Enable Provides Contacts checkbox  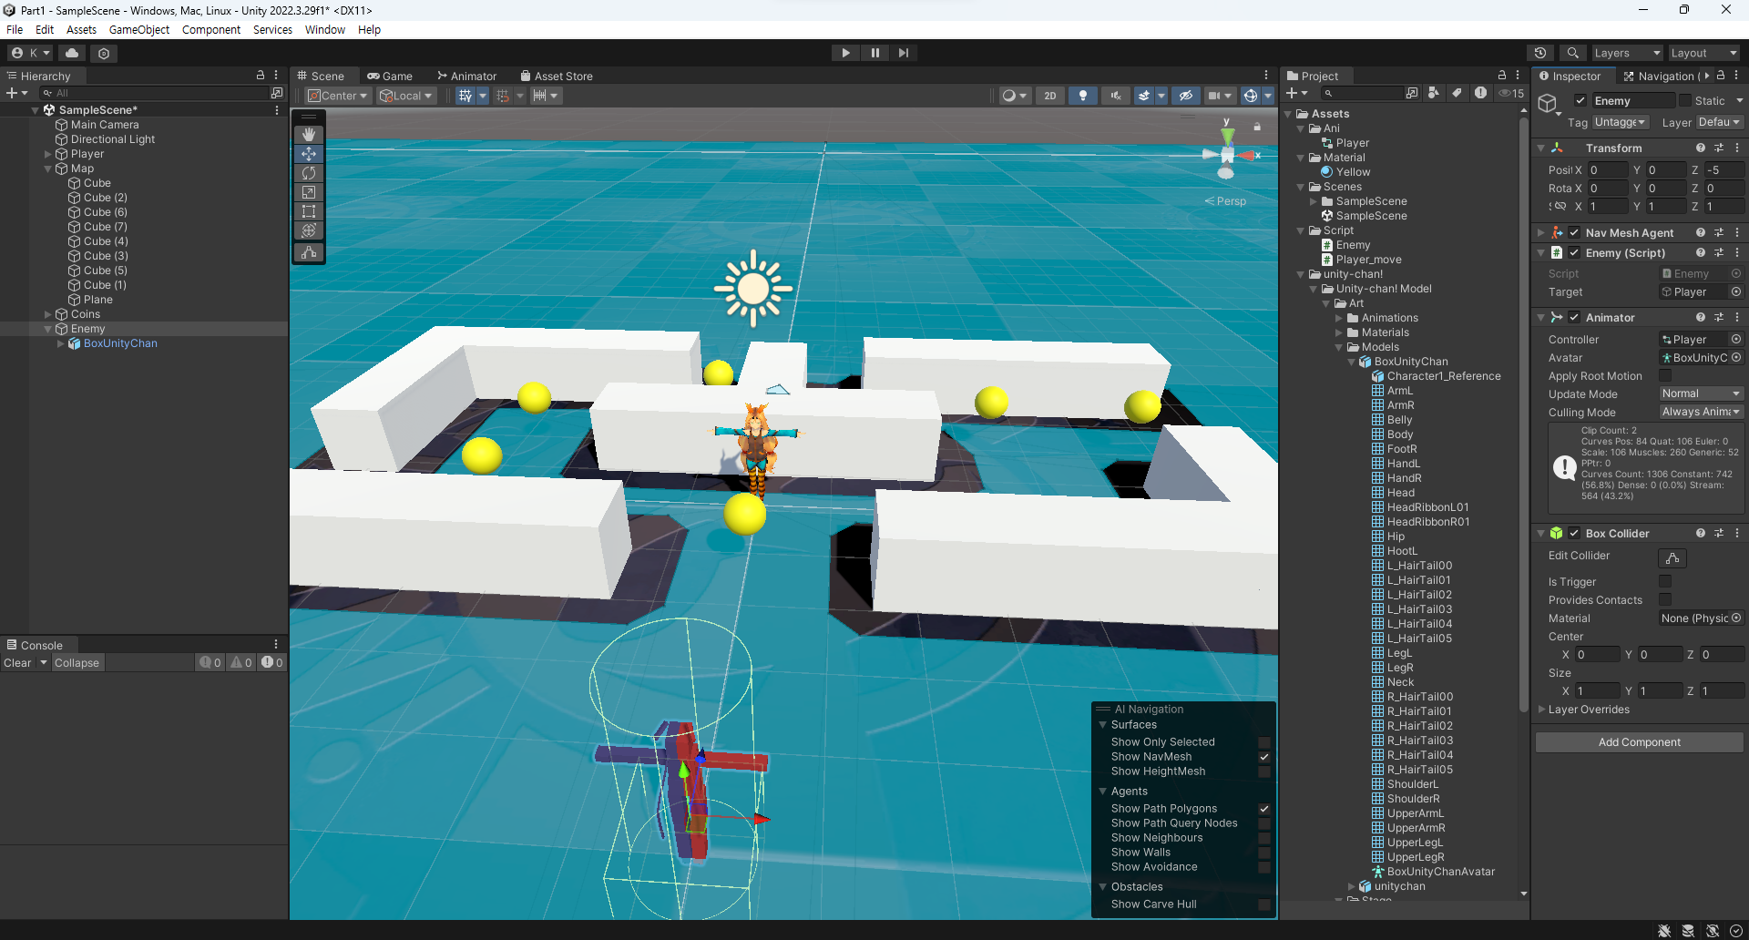[1665, 600]
